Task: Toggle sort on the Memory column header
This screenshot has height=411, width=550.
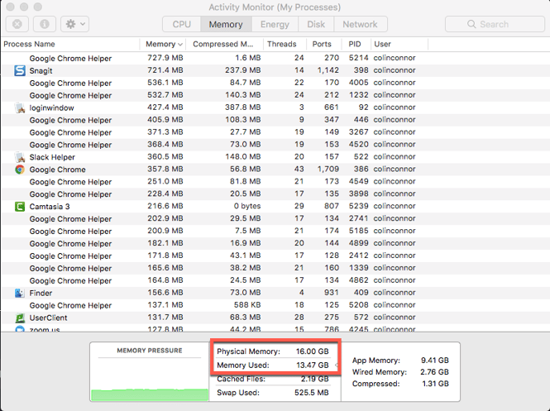Action: pyautogui.click(x=163, y=44)
